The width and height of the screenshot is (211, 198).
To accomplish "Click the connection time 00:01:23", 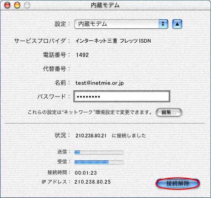I will pos(86,173).
